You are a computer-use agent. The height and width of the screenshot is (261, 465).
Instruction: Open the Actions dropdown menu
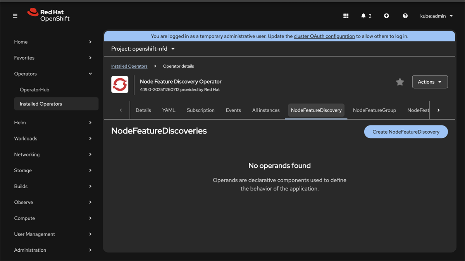[430, 82]
